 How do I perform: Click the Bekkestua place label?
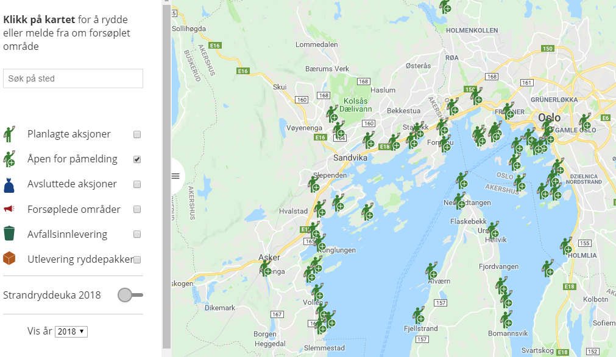[x=403, y=111]
